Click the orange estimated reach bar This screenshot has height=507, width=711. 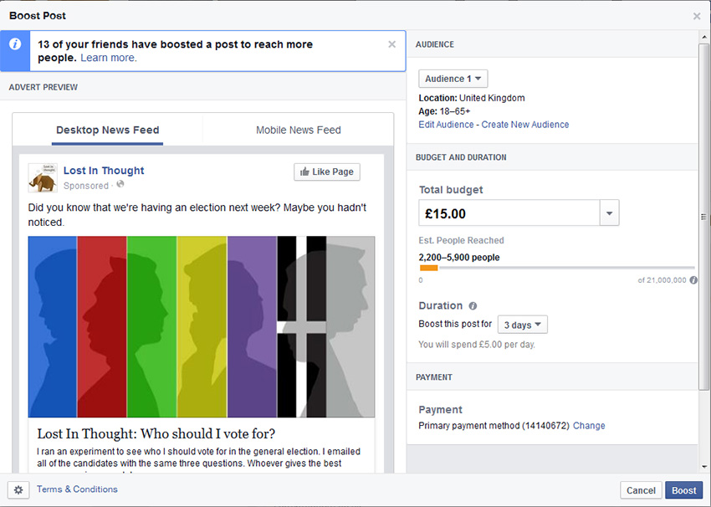point(428,268)
